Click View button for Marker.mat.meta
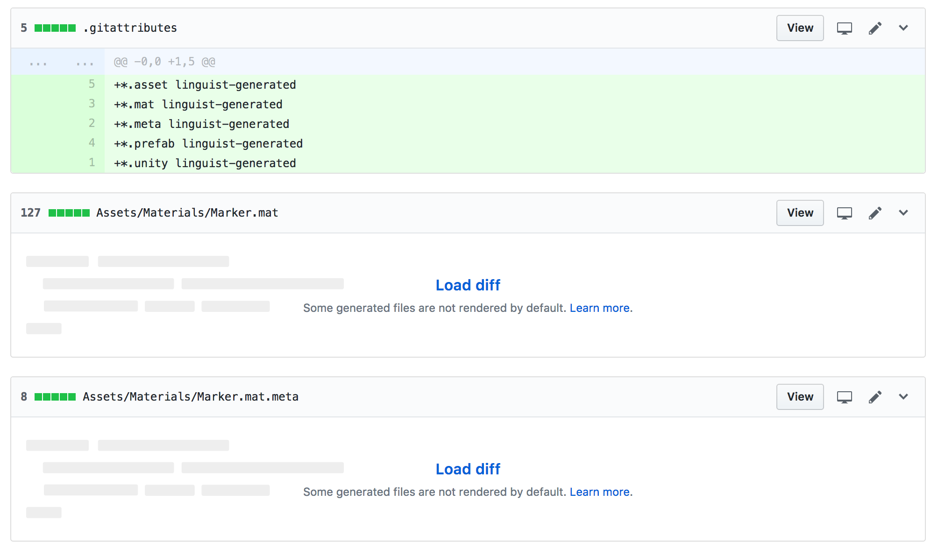 point(800,397)
